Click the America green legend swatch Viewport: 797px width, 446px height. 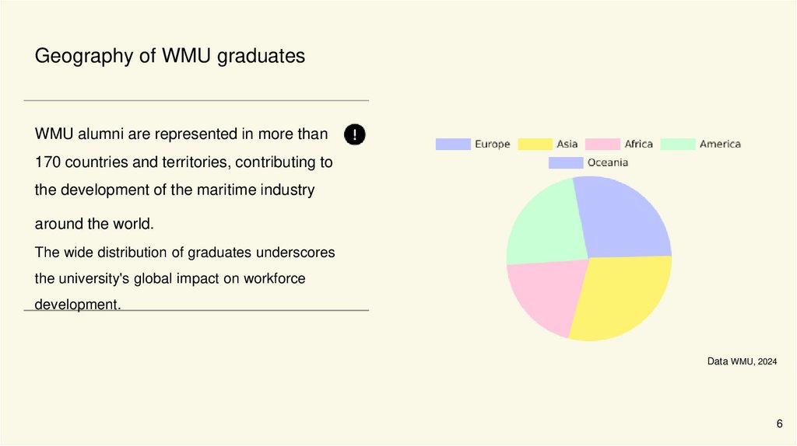[x=677, y=144]
